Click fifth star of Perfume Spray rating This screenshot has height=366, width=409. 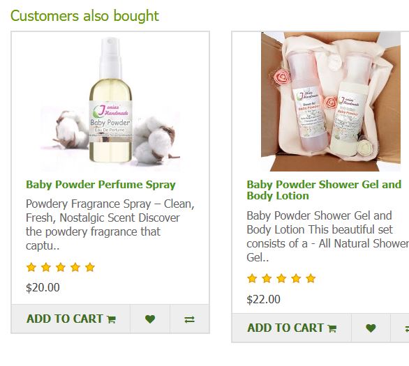click(90, 267)
